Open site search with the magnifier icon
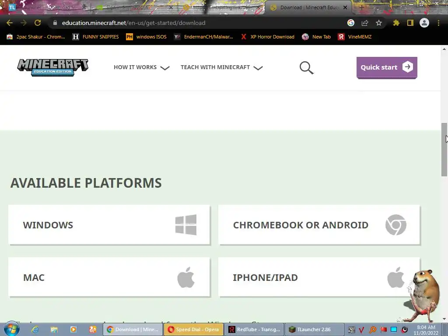The image size is (448, 336). point(306,68)
